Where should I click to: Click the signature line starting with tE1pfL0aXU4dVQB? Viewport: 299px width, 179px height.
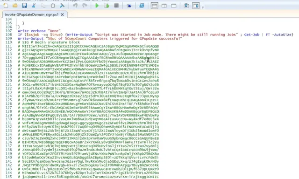tap(88, 88)
